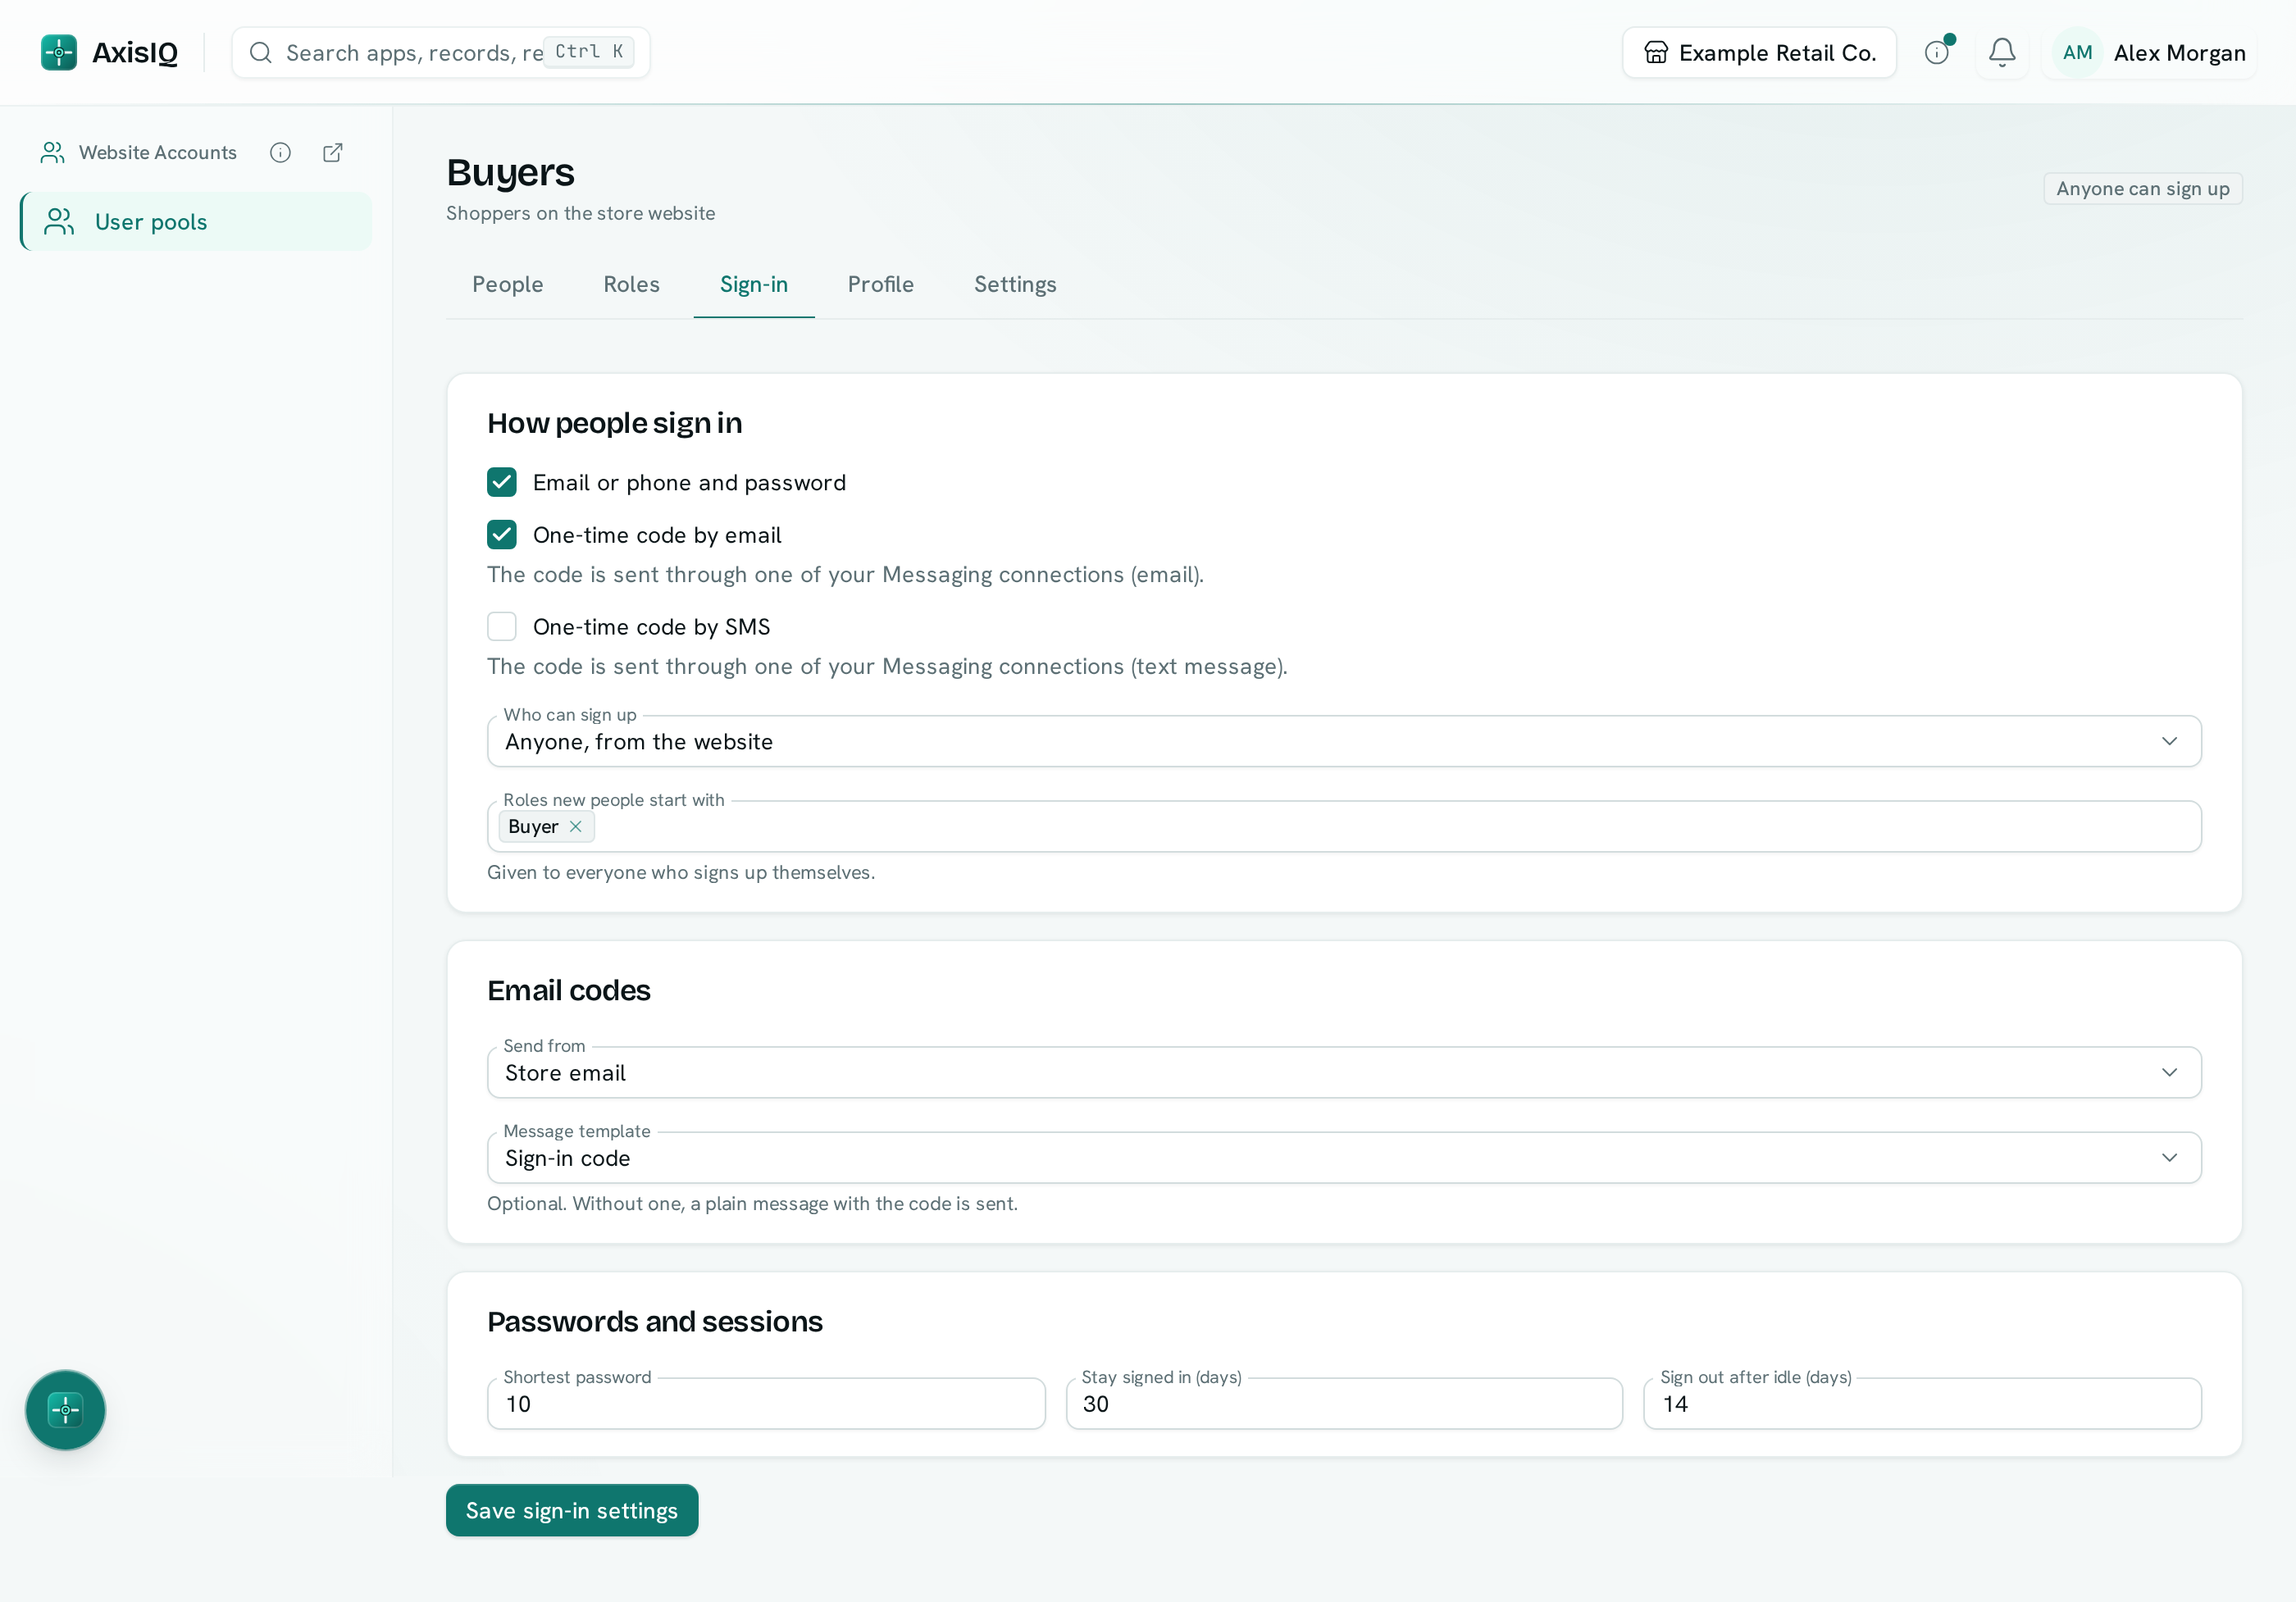2296x1602 pixels.
Task: Show Website Accounts info icon
Action: 280,152
